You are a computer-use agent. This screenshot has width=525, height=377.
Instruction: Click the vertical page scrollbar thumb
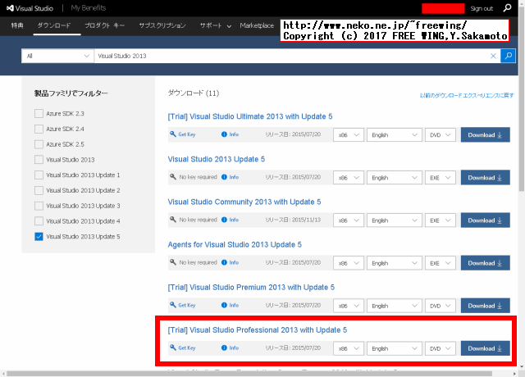[522, 100]
